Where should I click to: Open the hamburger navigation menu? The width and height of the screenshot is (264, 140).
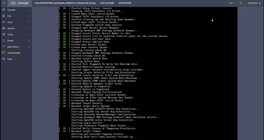tap(4, 3)
